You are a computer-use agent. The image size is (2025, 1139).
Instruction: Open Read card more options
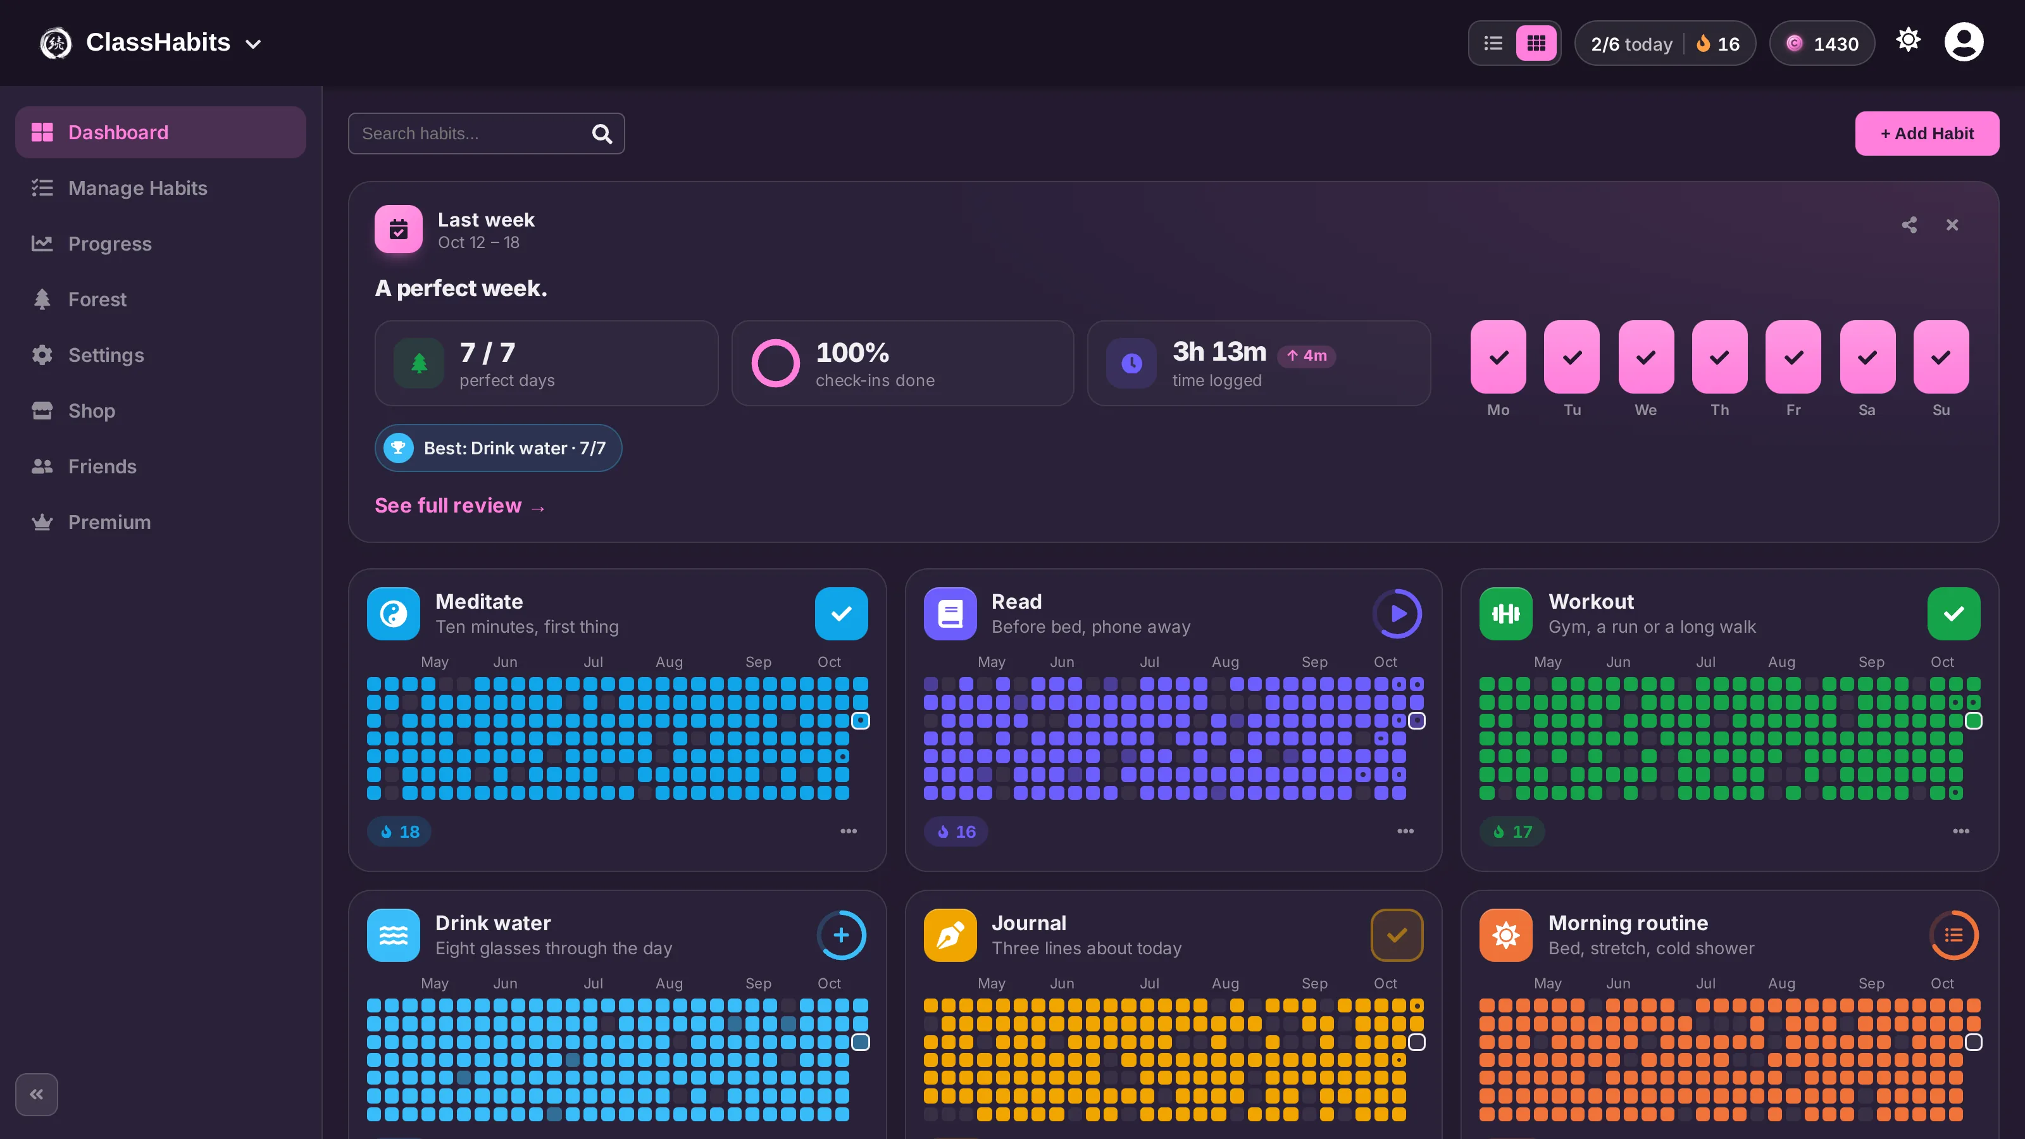[1405, 831]
